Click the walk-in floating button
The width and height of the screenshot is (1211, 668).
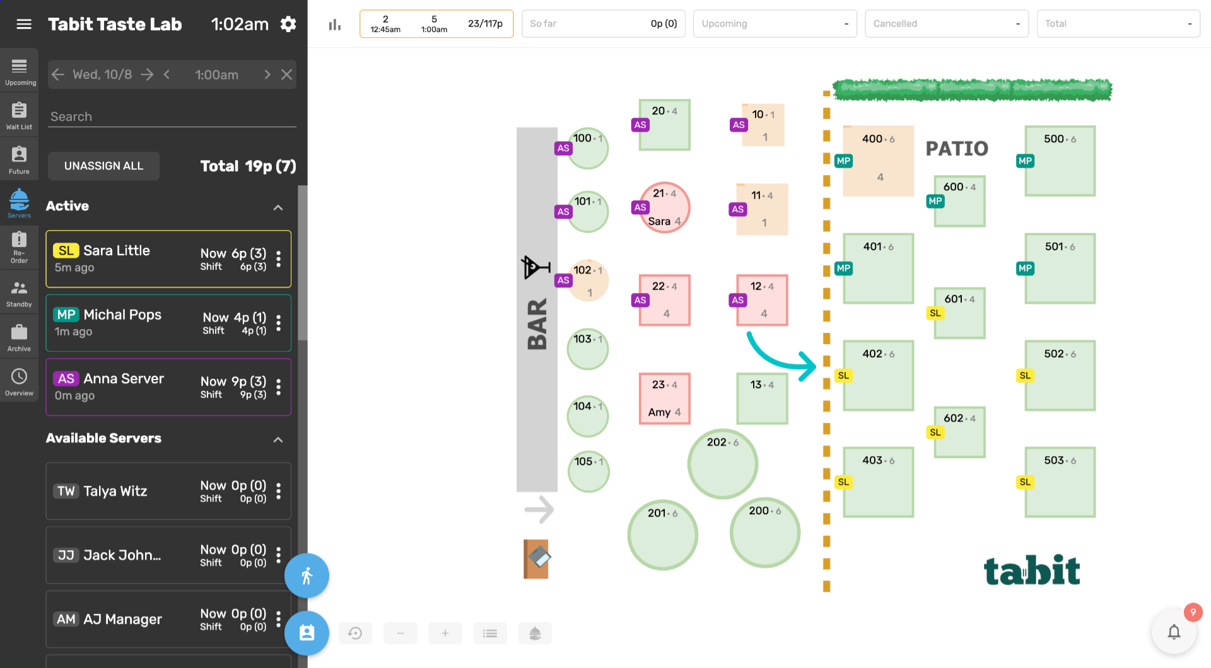[x=307, y=575]
